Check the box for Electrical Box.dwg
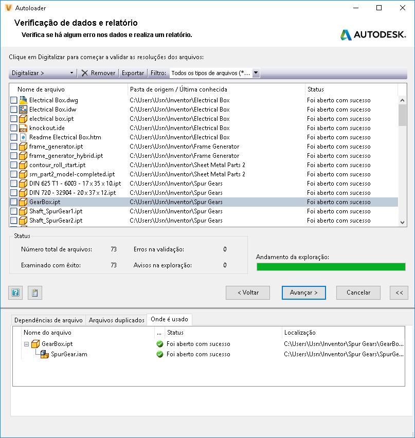Viewport: 415px width, 438px height. coord(14,100)
